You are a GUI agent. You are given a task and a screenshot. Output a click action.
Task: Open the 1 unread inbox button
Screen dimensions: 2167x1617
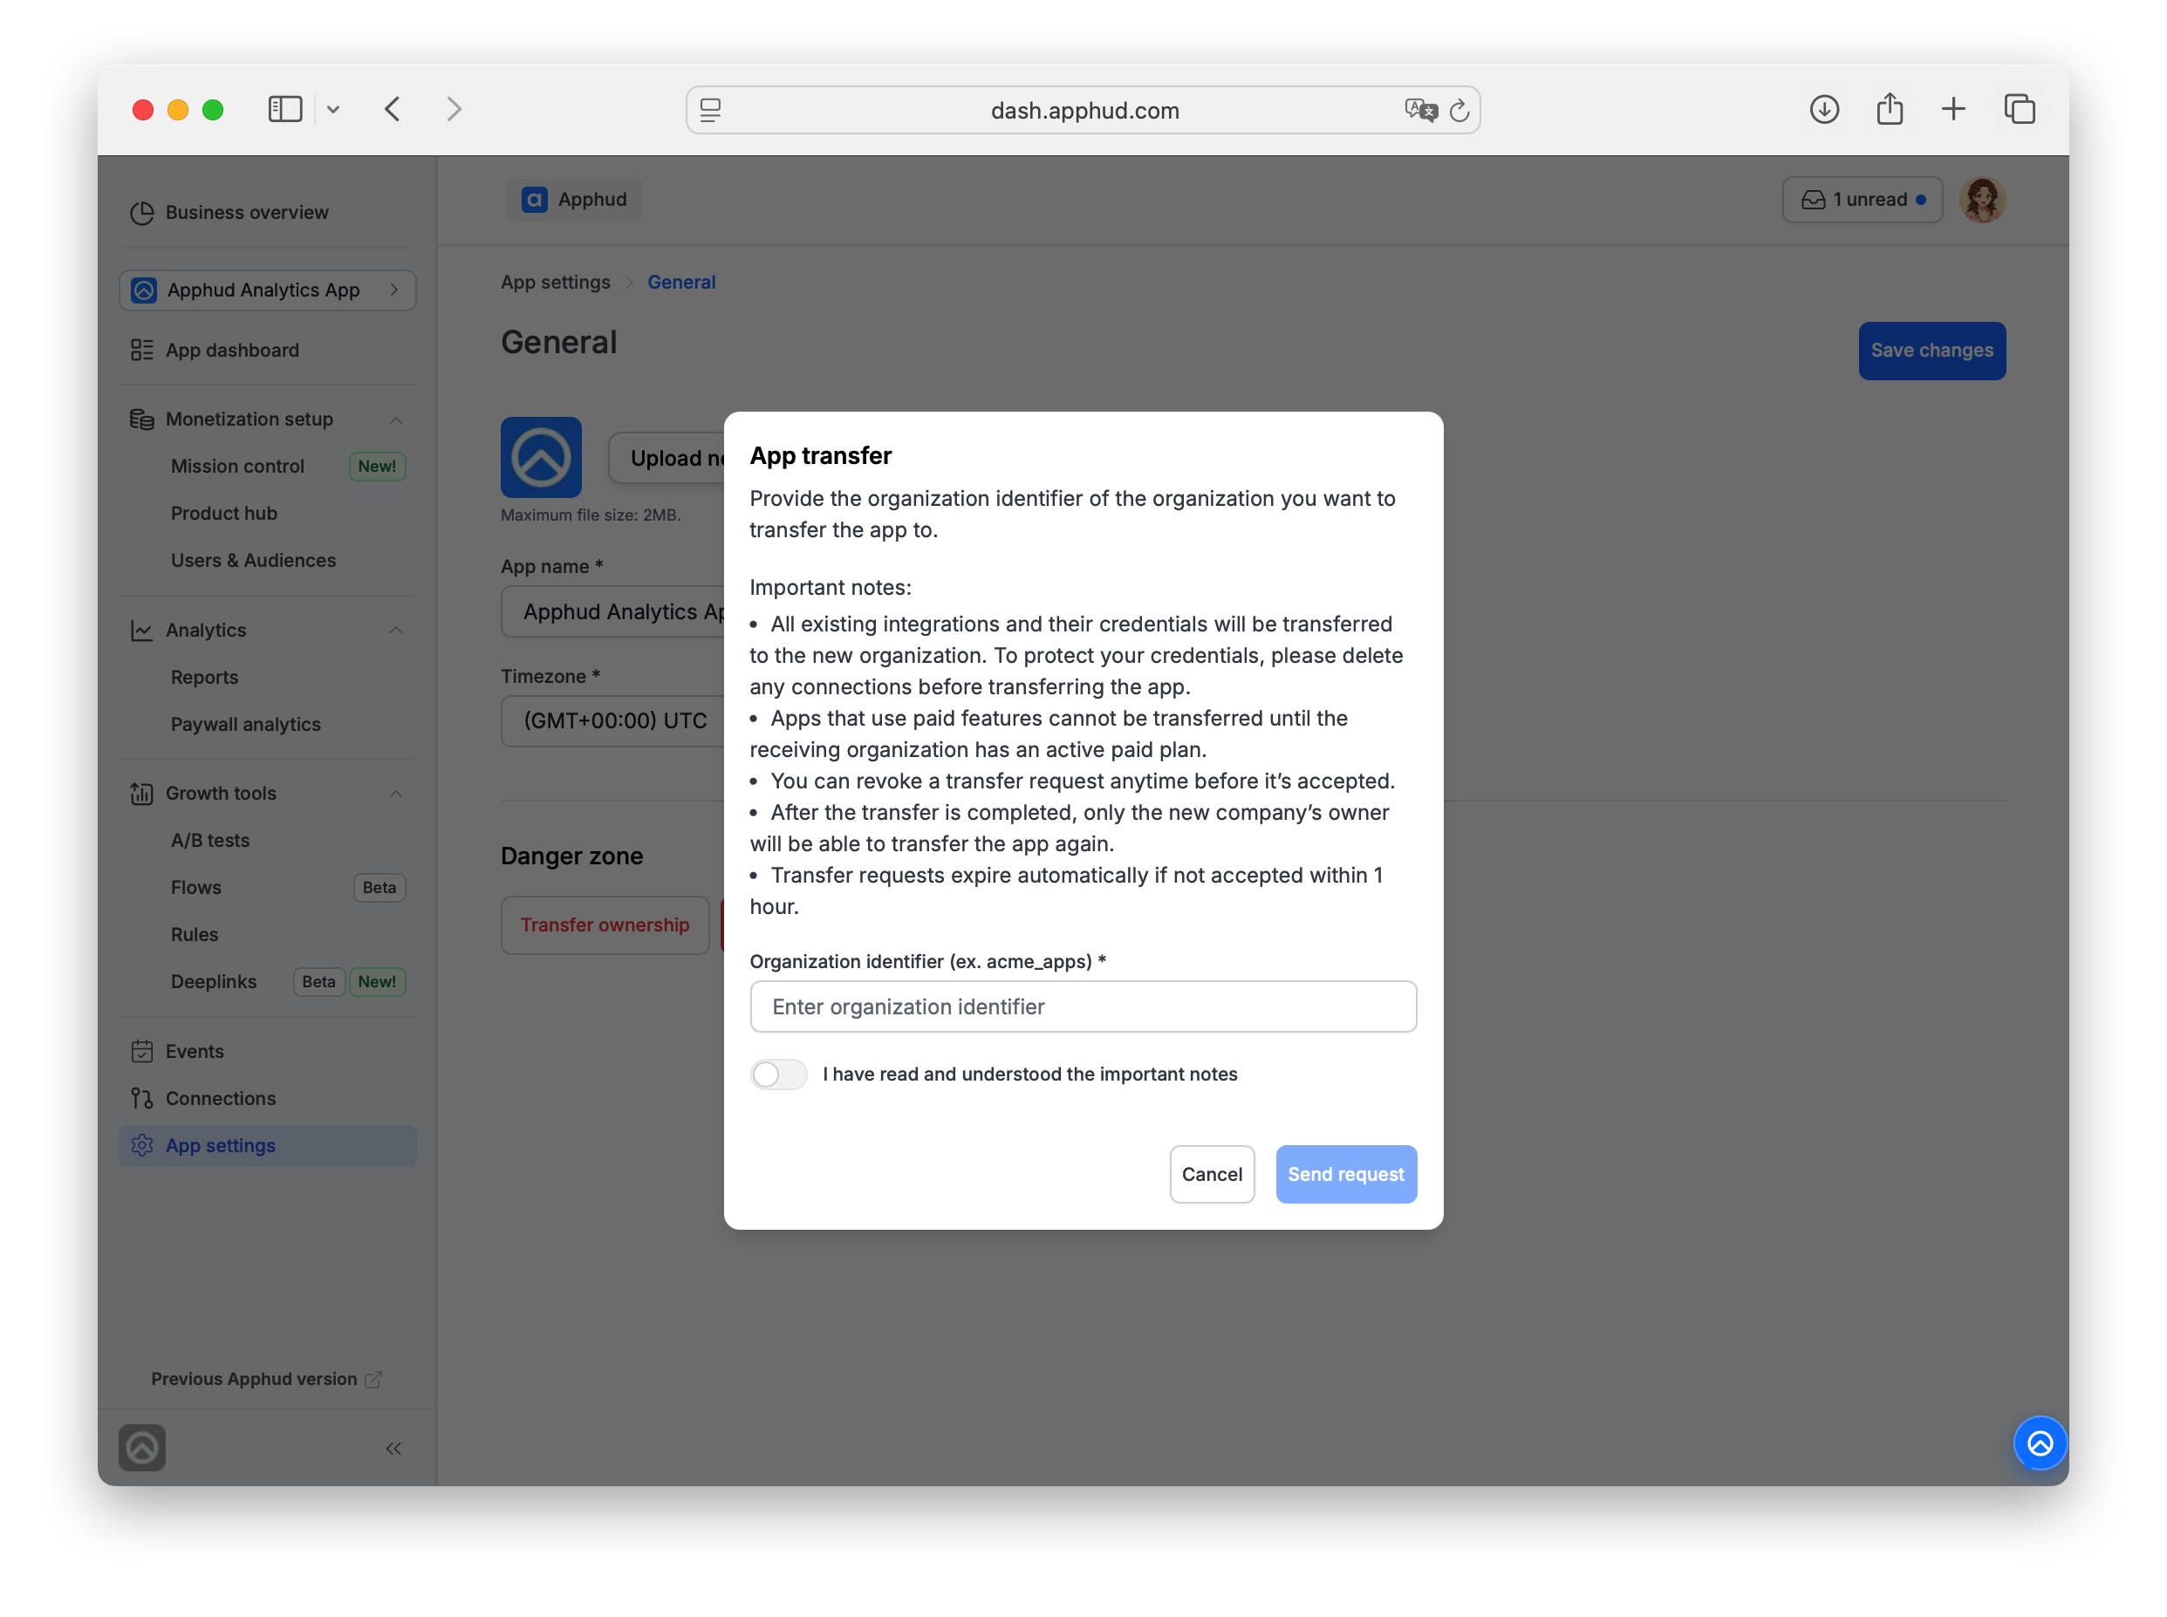1862,200
